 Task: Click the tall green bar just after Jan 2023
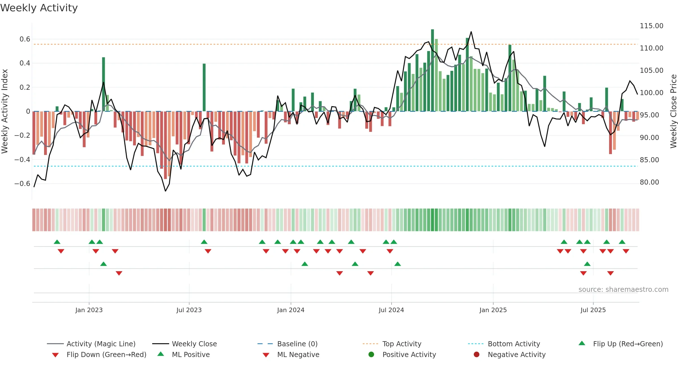coord(103,84)
